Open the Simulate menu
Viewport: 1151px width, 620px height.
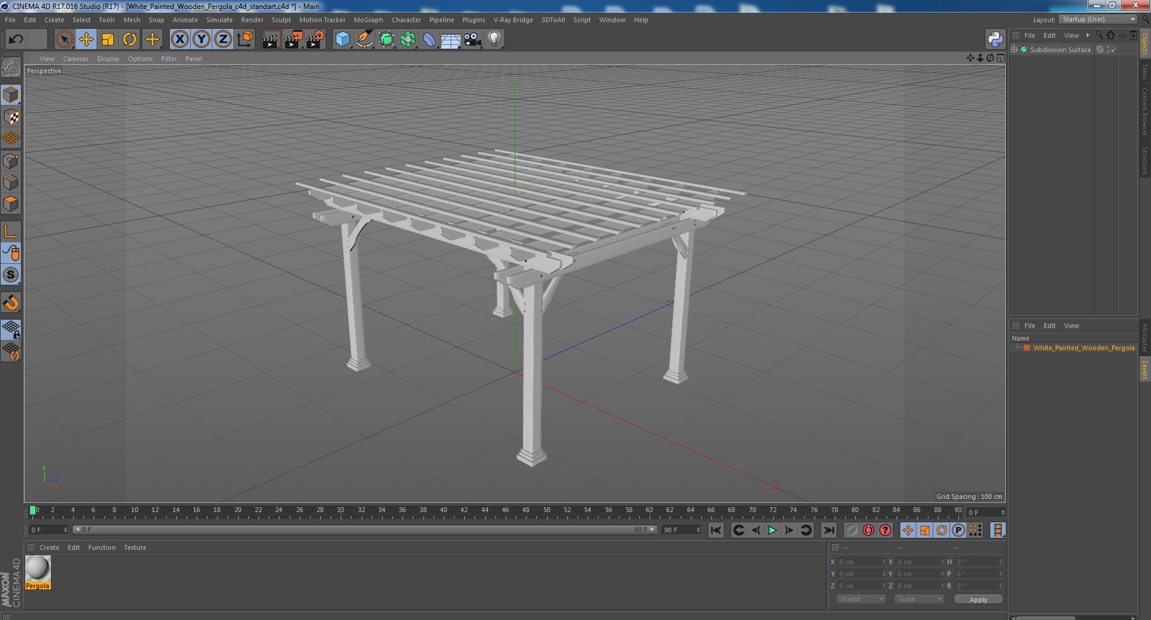(220, 20)
